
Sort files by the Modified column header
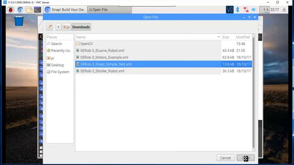[x=243, y=37]
